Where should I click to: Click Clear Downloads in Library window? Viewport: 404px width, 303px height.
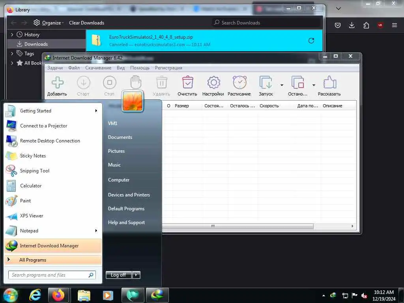(86, 22)
